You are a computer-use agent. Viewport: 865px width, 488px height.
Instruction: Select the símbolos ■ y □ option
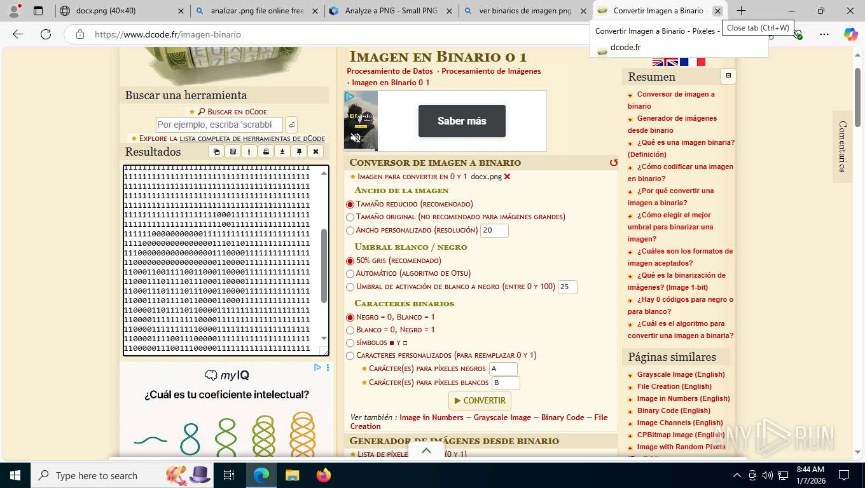[x=350, y=343]
